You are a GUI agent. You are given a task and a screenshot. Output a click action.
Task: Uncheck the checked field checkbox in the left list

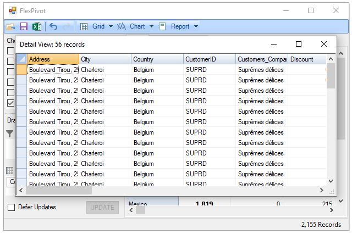click(x=10, y=103)
